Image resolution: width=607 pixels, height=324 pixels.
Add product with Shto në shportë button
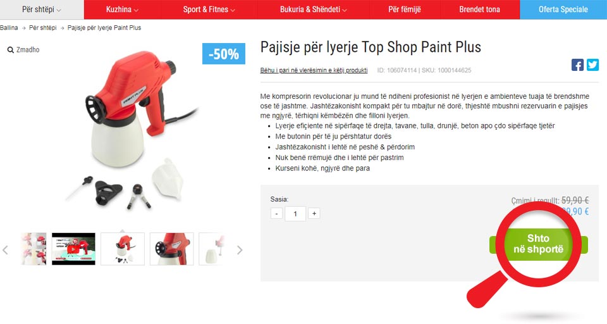pyautogui.click(x=539, y=244)
